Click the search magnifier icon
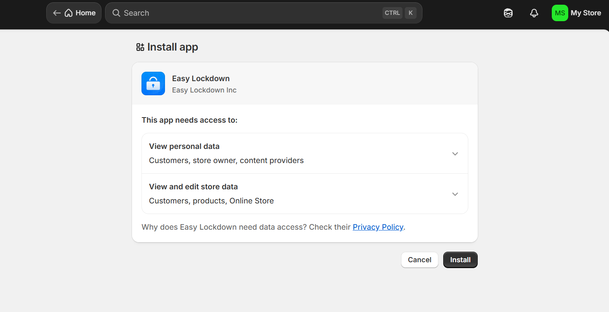The image size is (609, 312). tap(116, 13)
